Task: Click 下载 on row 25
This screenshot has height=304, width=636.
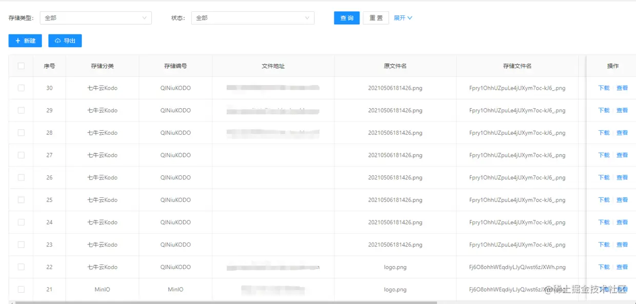Action: point(604,199)
